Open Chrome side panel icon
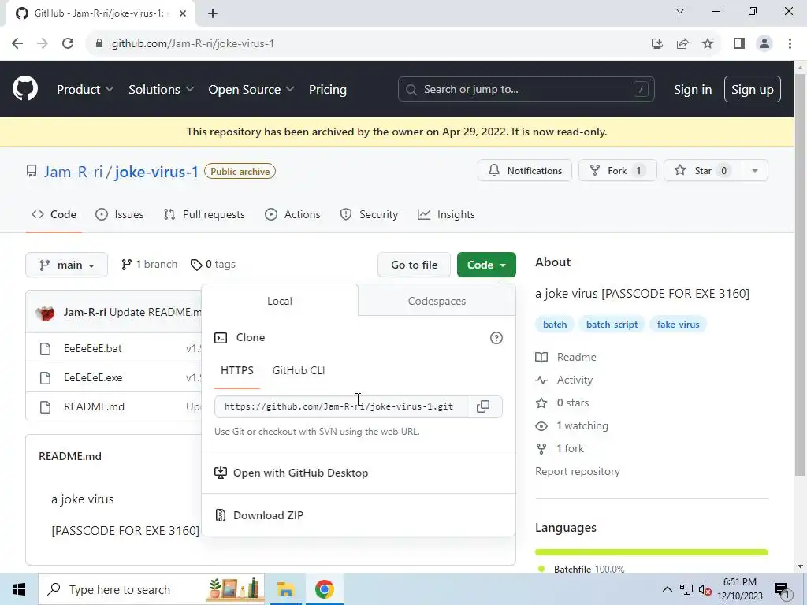 tap(739, 44)
